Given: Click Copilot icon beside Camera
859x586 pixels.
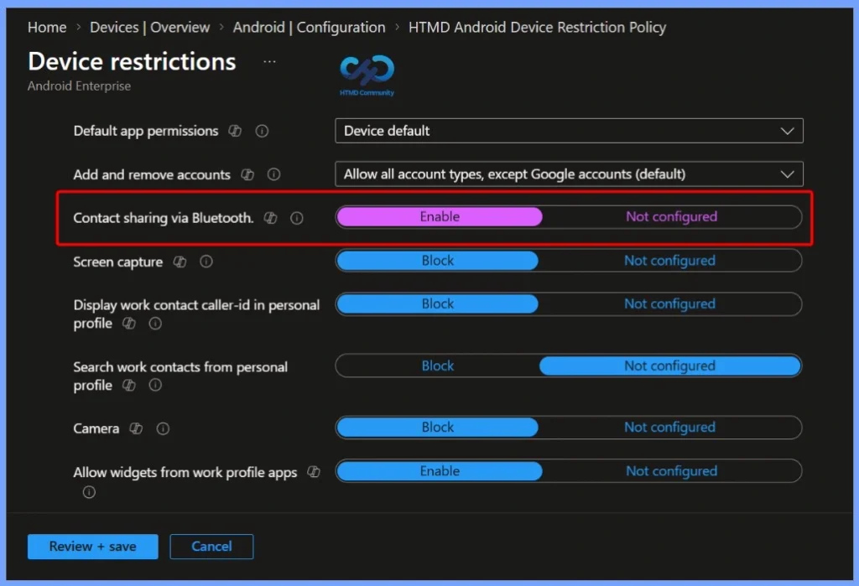Looking at the screenshot, I should (x=136, y=428).
